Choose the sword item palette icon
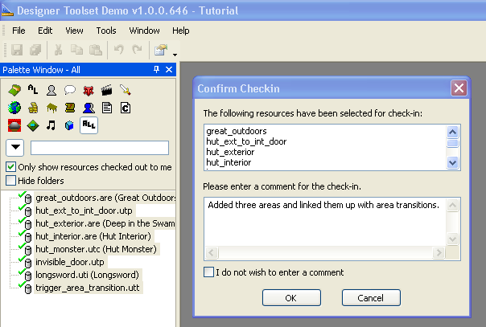Viewport: 486px width, 327px height. tap(126, 90)
